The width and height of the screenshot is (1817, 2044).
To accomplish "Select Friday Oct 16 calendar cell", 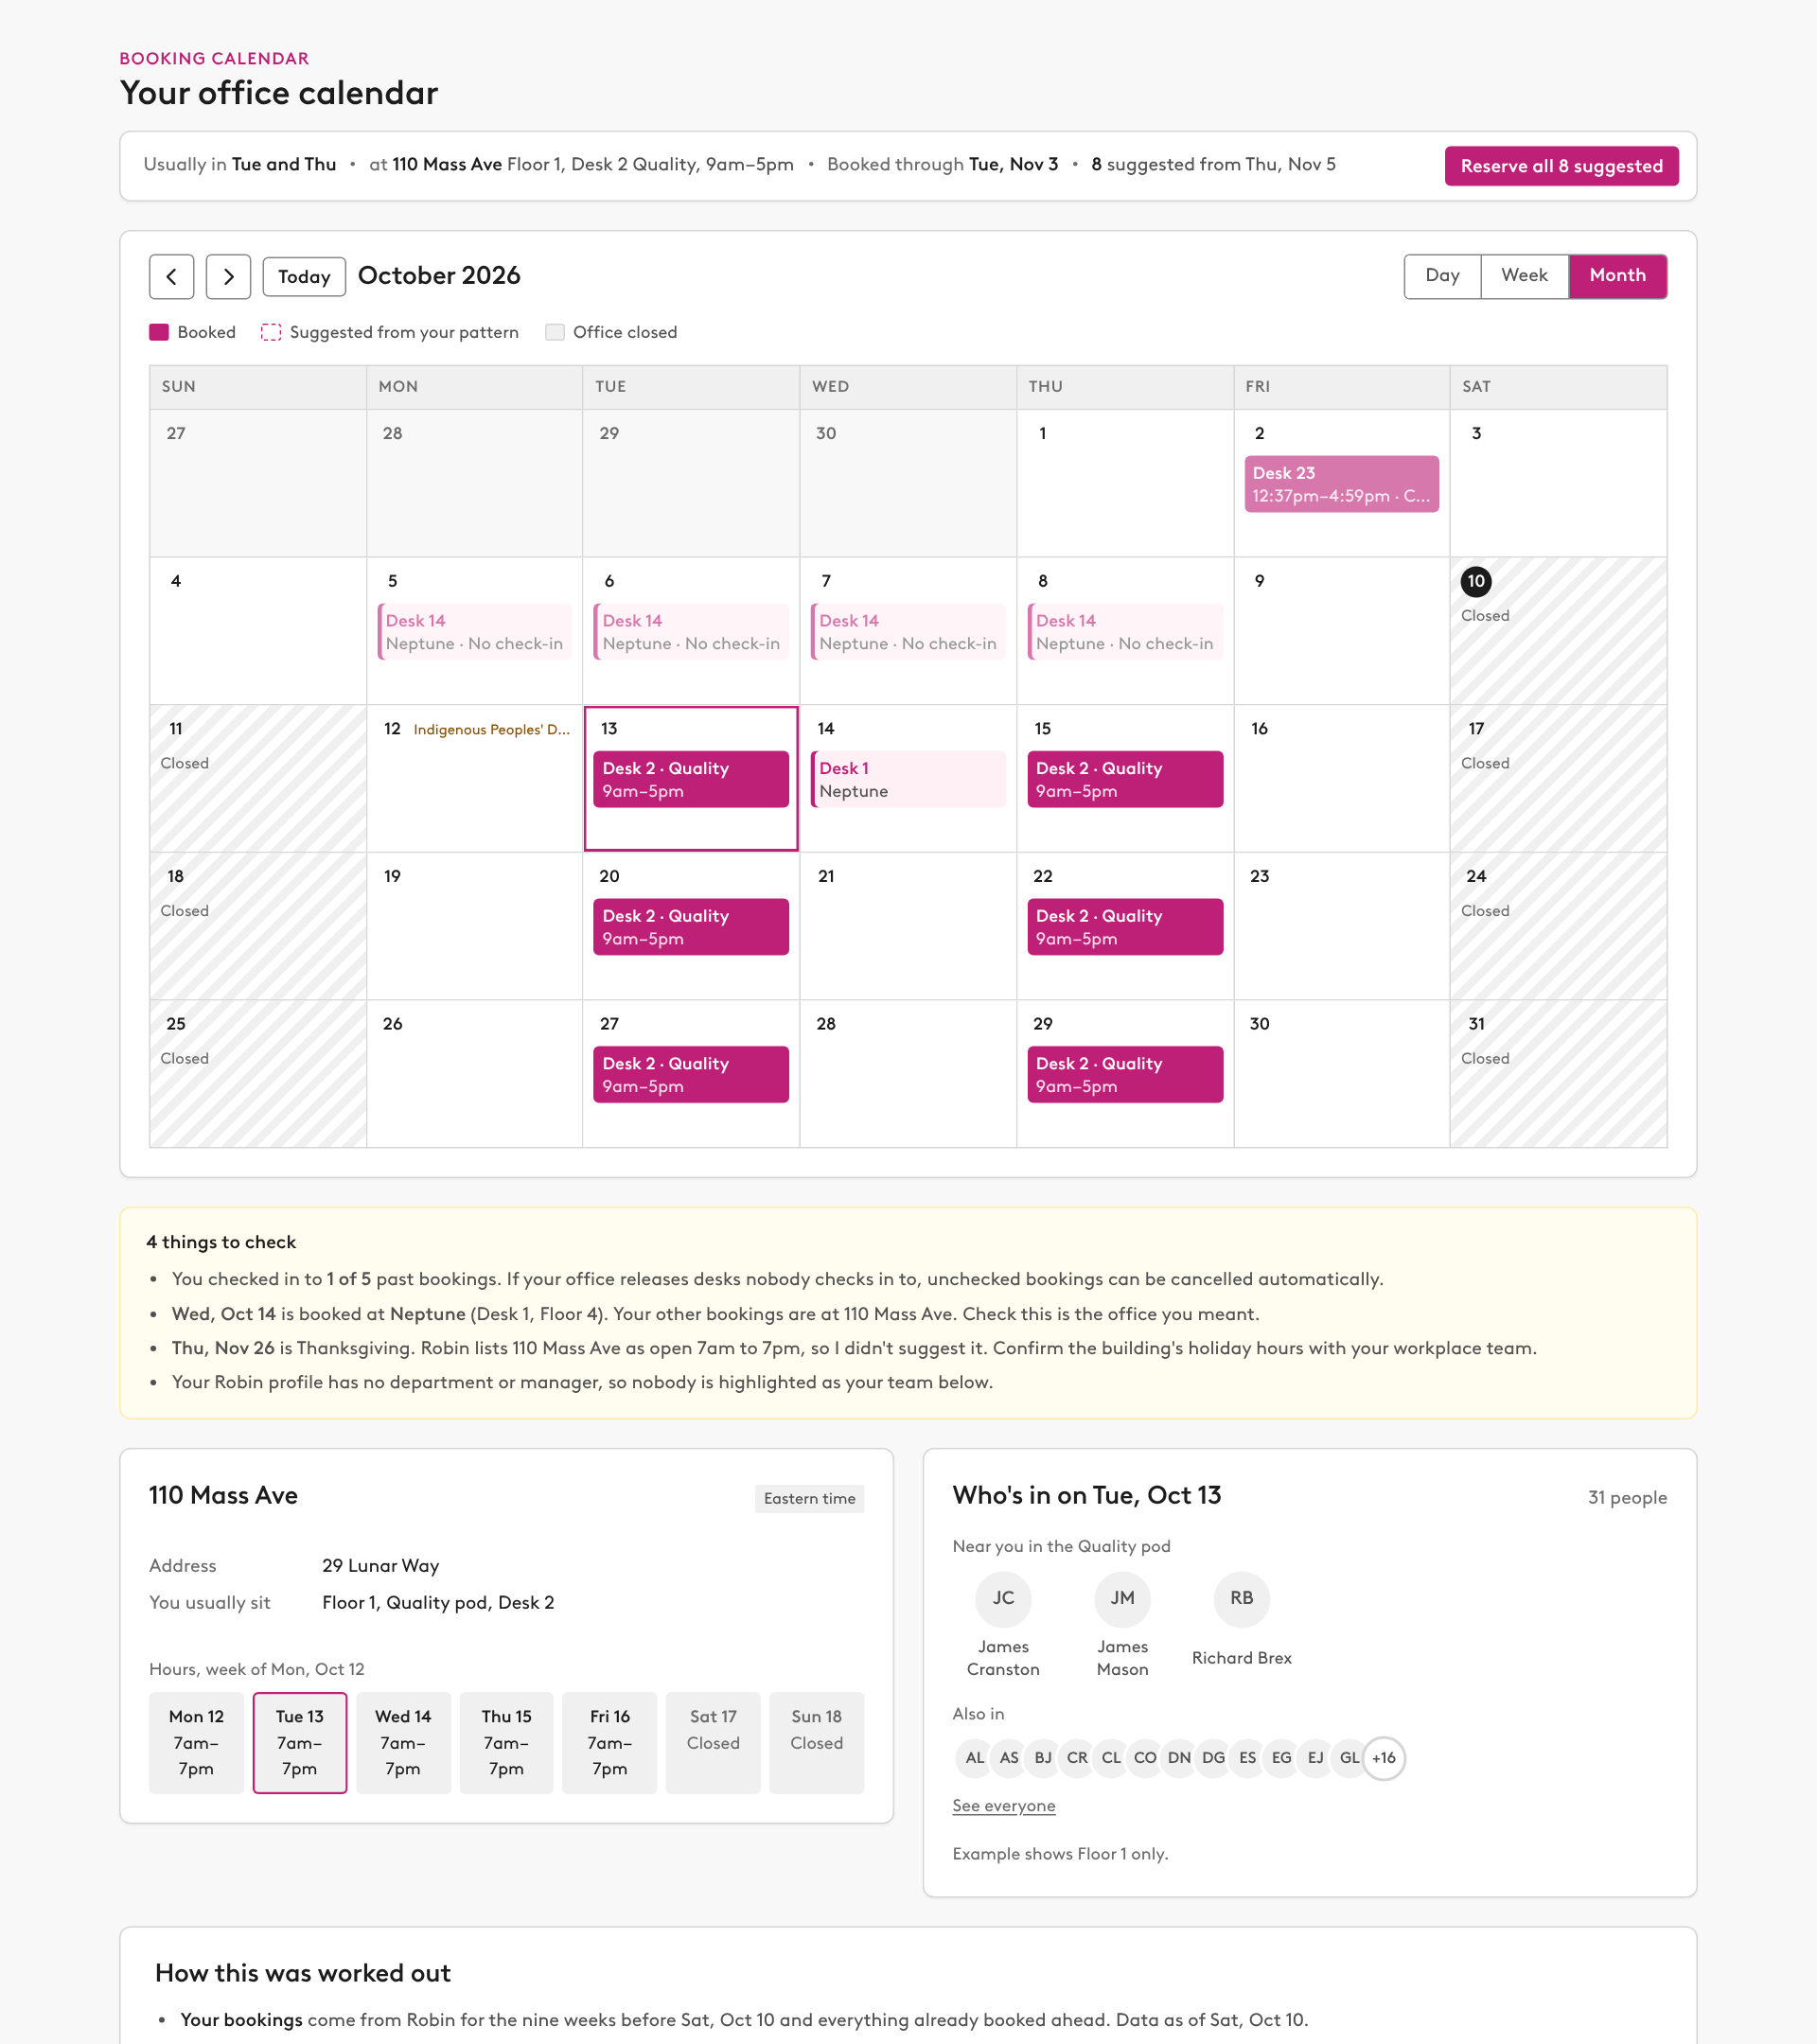I will tap(1341, 779).
